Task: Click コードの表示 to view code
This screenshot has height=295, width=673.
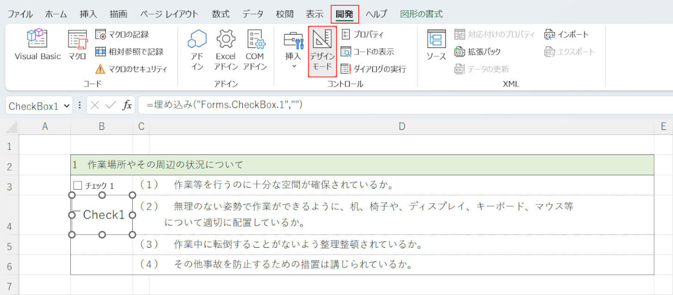Action: click(367, 52)
